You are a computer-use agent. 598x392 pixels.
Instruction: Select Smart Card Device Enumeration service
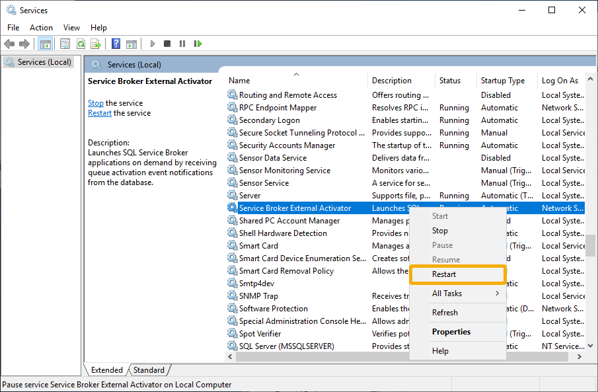pos(318,258)
